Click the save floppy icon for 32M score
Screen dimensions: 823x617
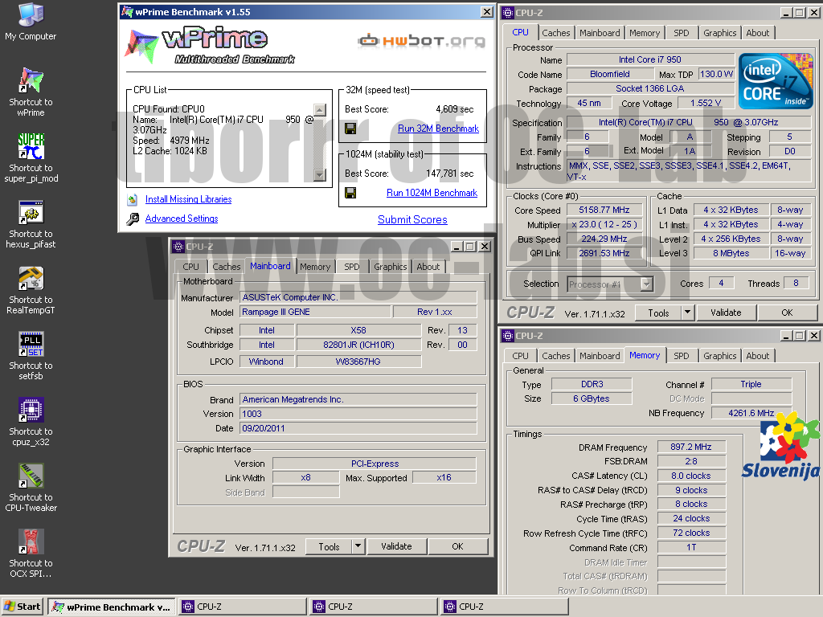(350, 129)
